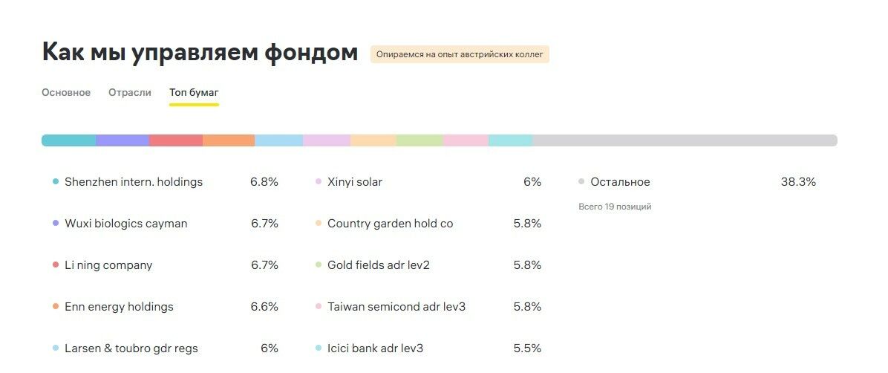Click the purple dot beside Wuxi biologics cayman
888x373 pixels.
(56, 224)
